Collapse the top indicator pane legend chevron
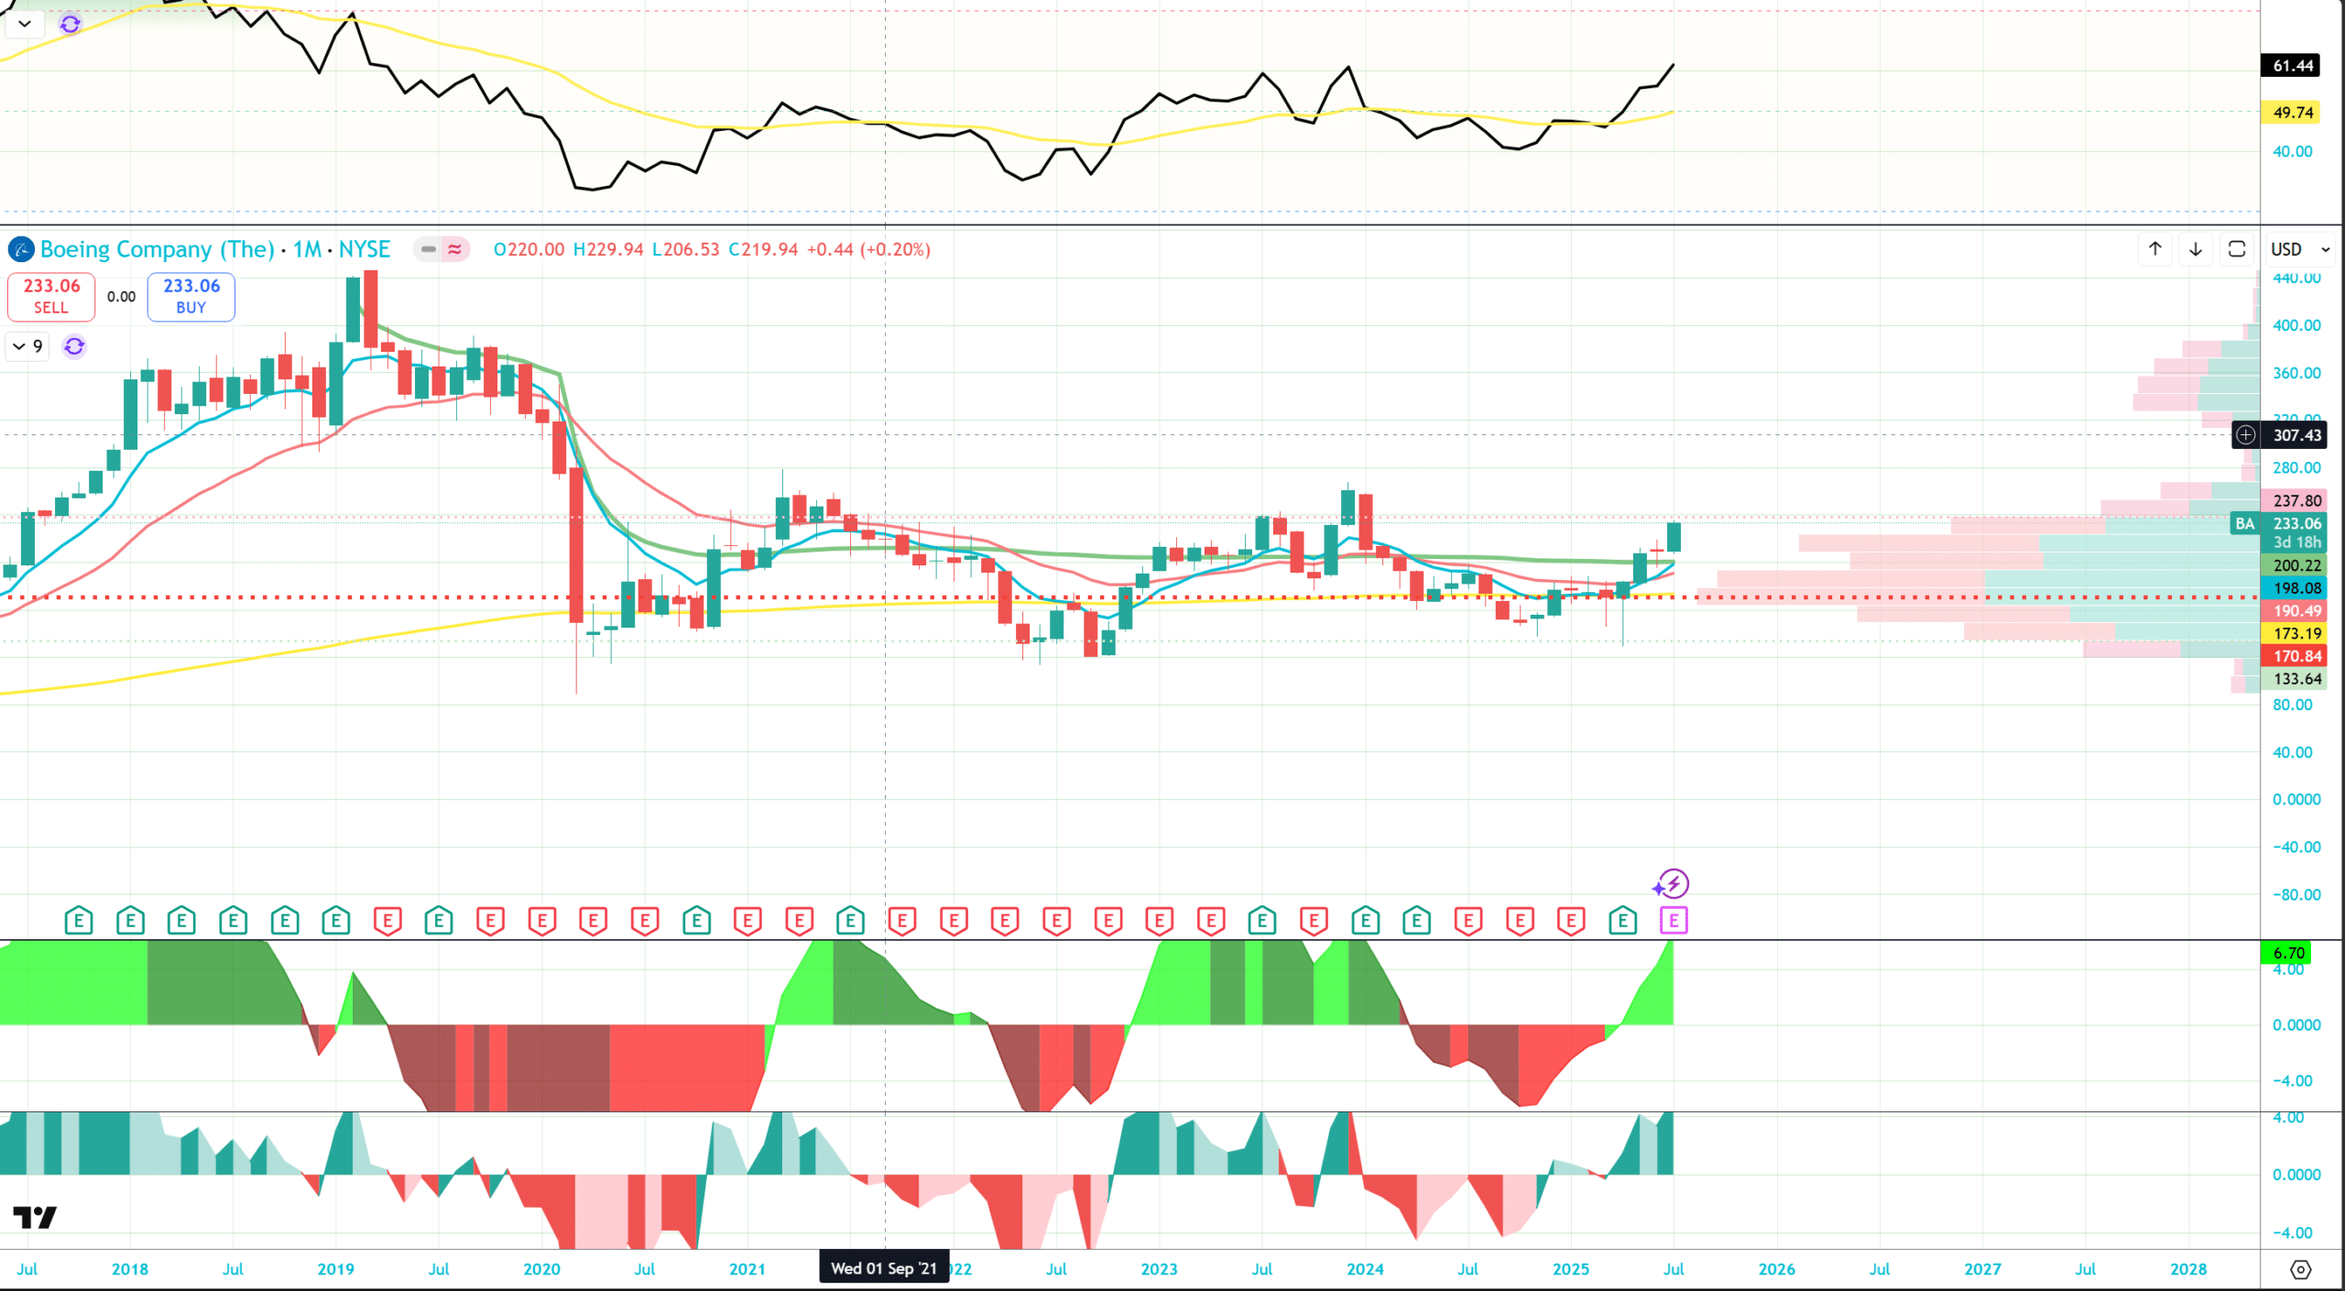This screenshot has width=2345, height=1291. [x=25, y=24]
